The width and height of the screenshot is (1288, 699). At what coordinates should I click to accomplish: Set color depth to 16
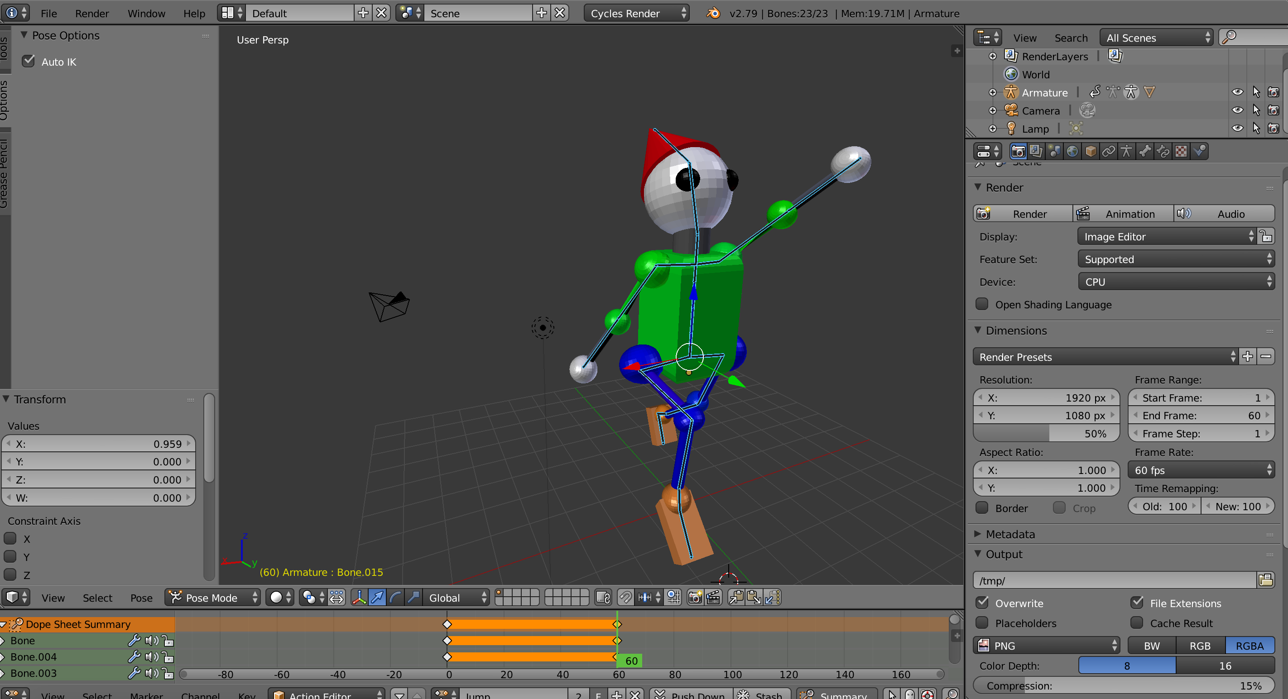(x=1225, y=665)
